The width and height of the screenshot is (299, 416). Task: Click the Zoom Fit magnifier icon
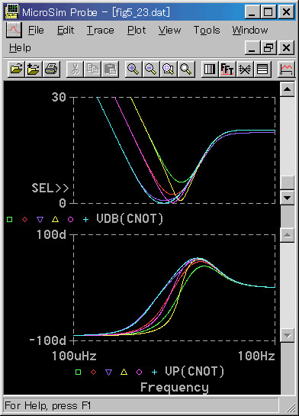(x=186, y=69)
